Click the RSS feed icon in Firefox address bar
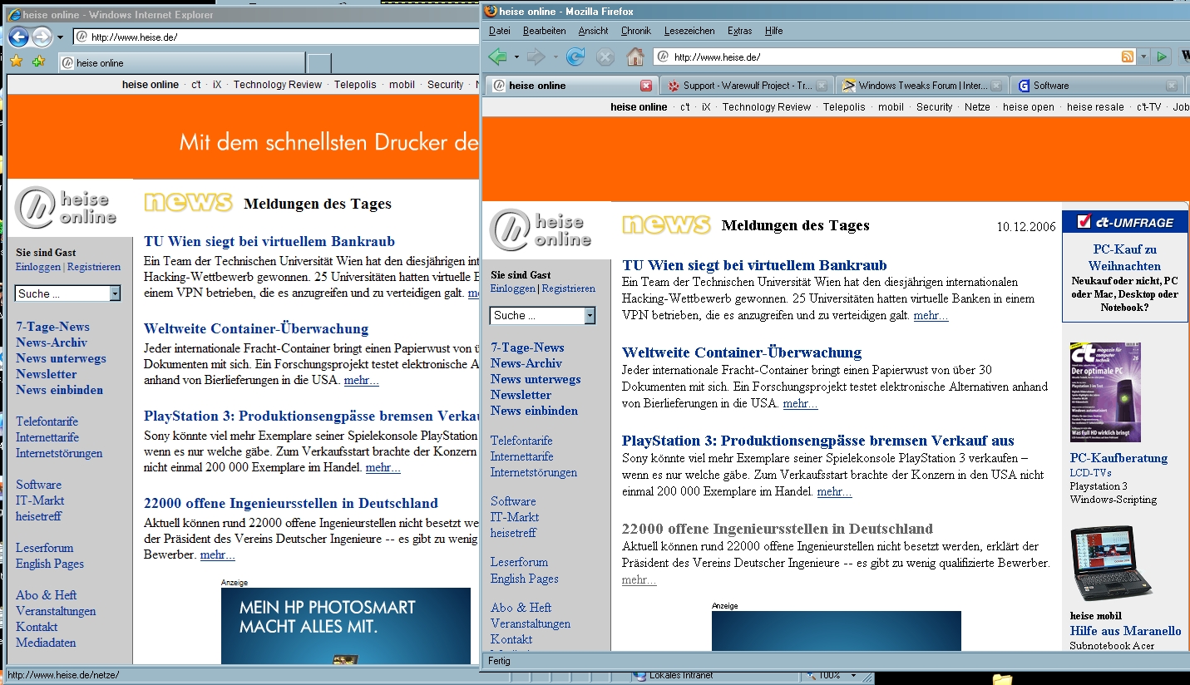 pyautogui.click(x=1128, y=57)
